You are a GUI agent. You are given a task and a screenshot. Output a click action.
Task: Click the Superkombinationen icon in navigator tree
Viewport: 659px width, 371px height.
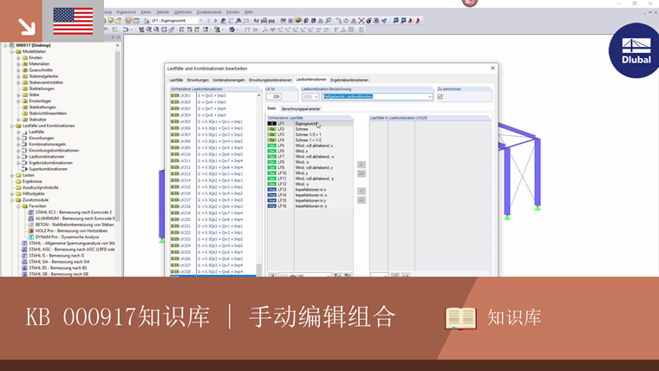24,169
